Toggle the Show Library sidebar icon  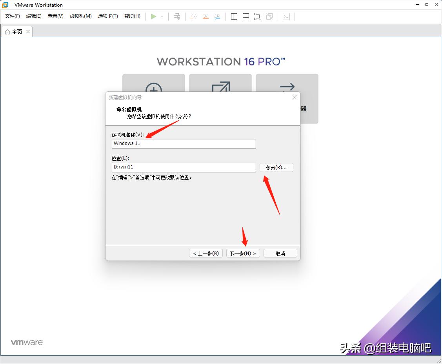coord(234,16)
